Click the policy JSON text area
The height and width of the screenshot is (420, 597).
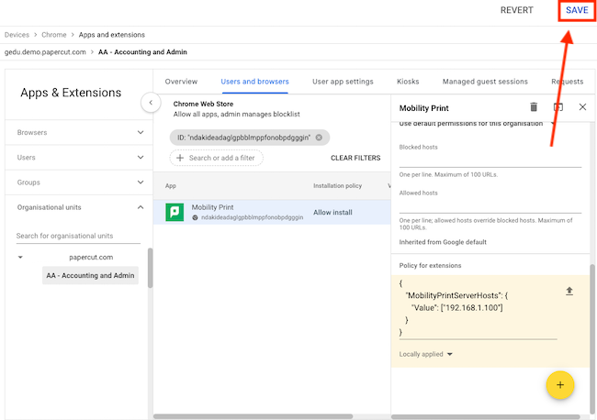point(478,308)
